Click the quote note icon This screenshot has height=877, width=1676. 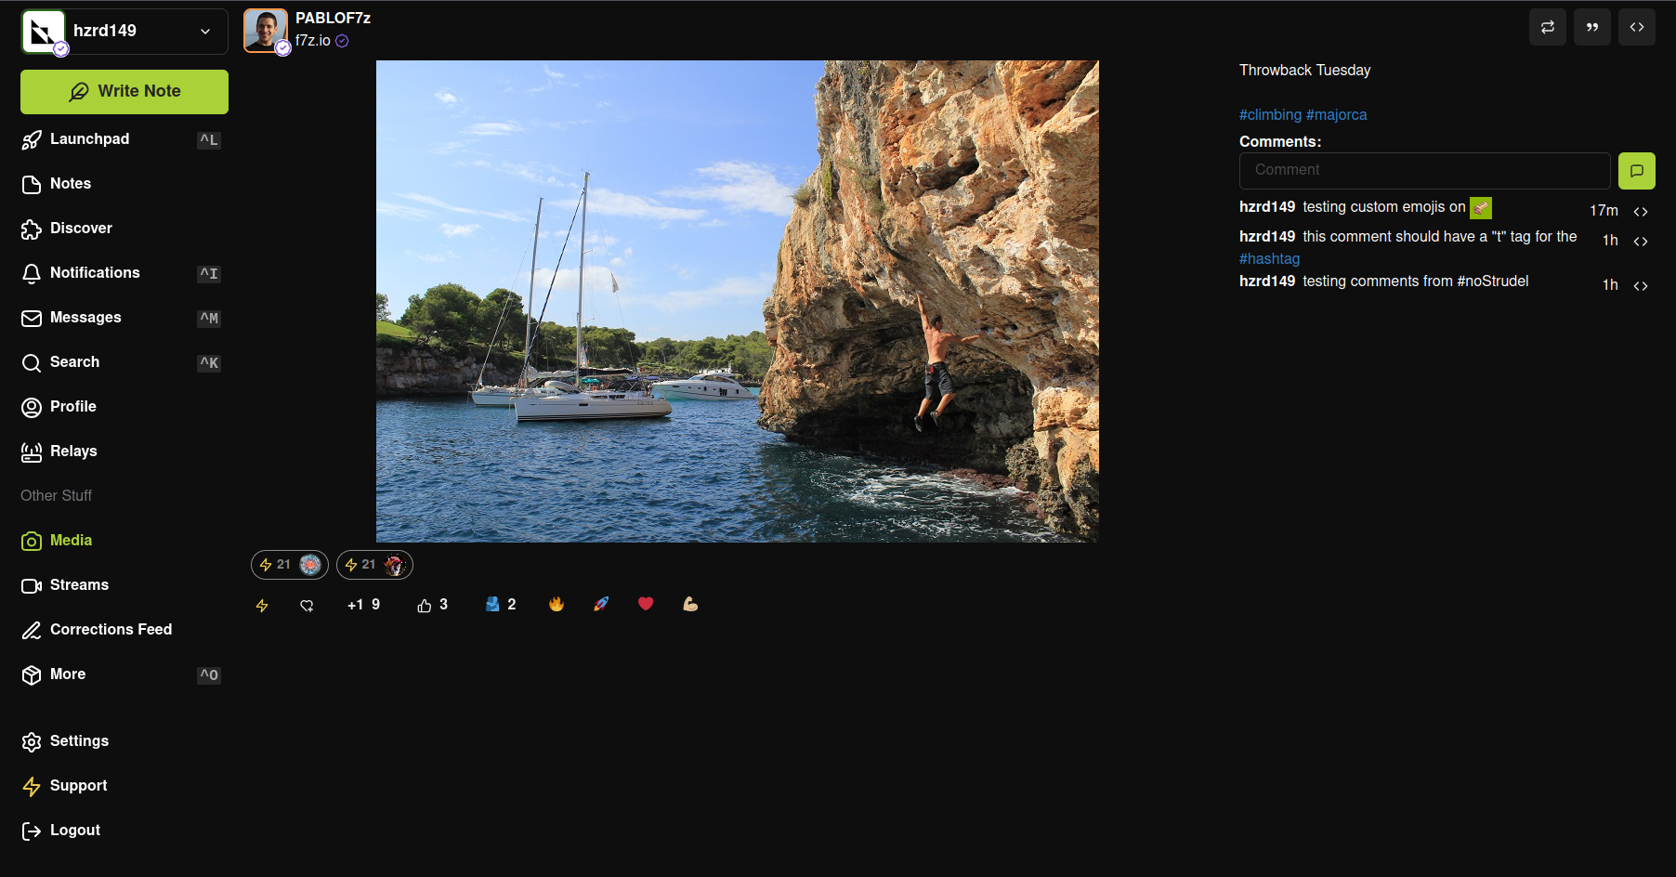[1591, 28]
